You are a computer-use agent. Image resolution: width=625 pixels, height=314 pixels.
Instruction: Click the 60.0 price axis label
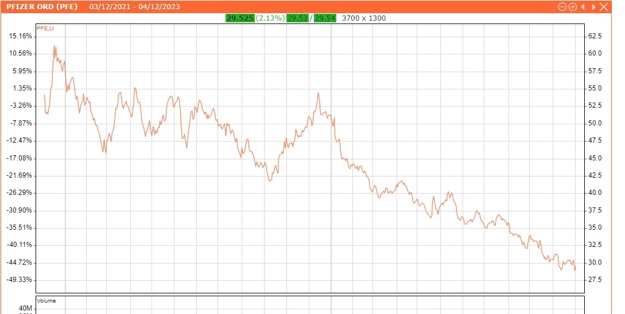coord(594,53)
